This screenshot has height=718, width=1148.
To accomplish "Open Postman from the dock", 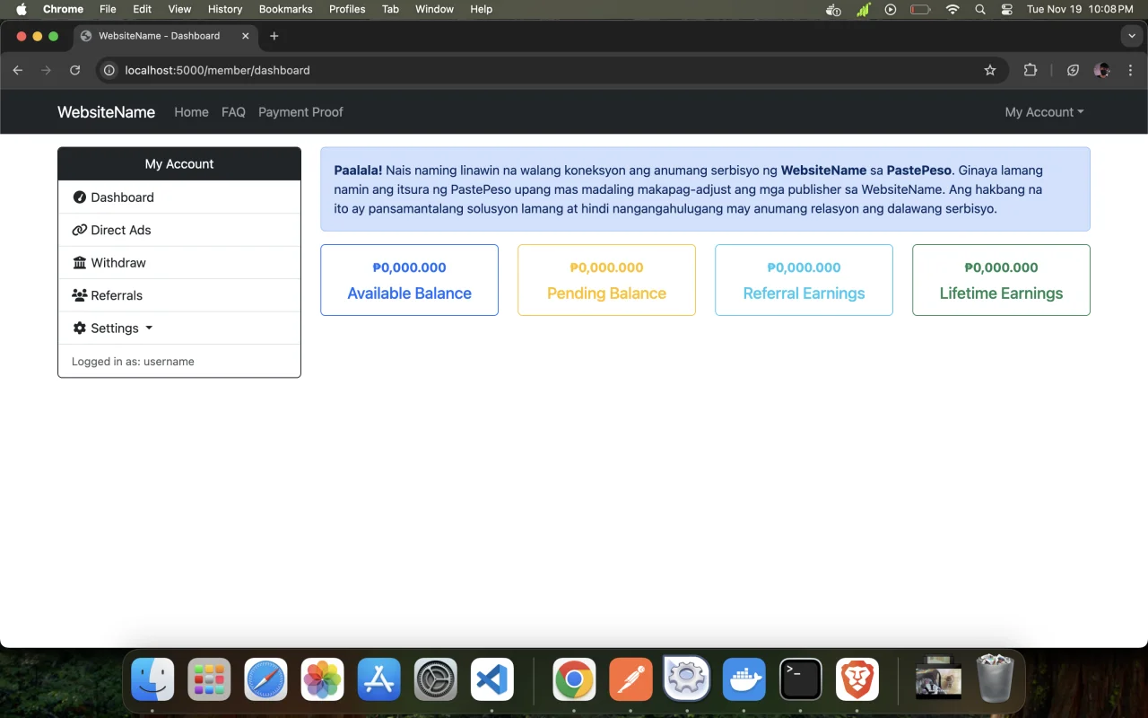I will tap(631, 679).
